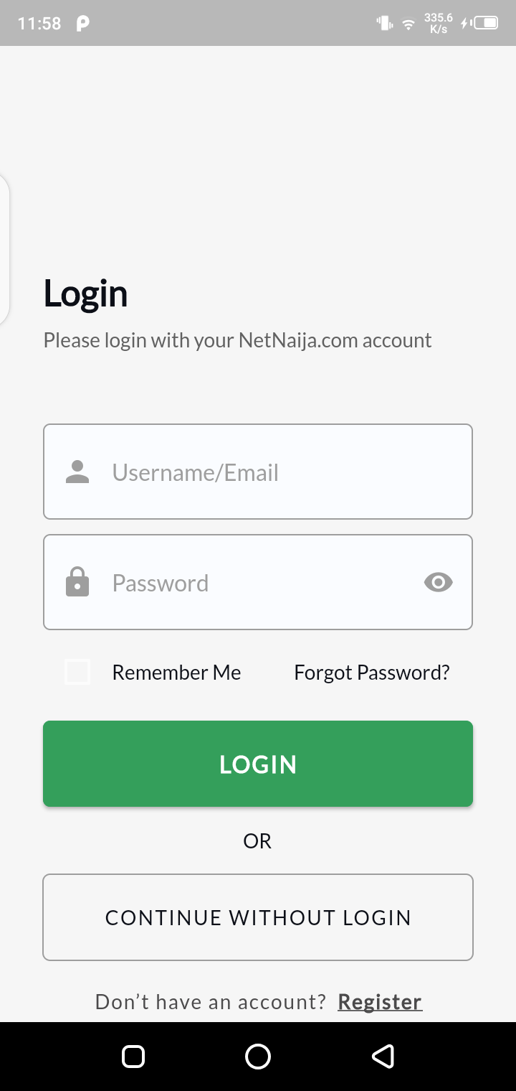Screen dimensions: 516x1091
Task: Open recent apps with square button
Action: point(133,1057)
